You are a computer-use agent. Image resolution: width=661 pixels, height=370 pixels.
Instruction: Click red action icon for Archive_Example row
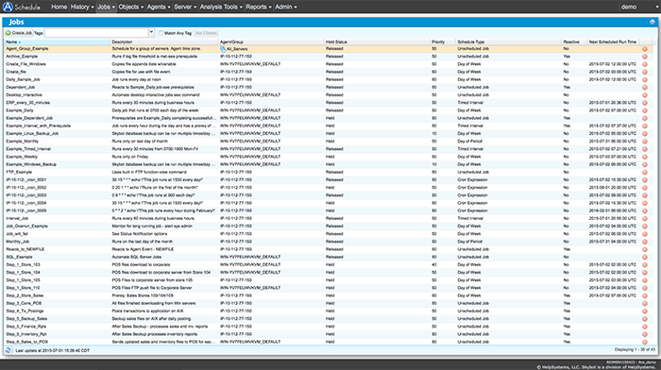645,57
